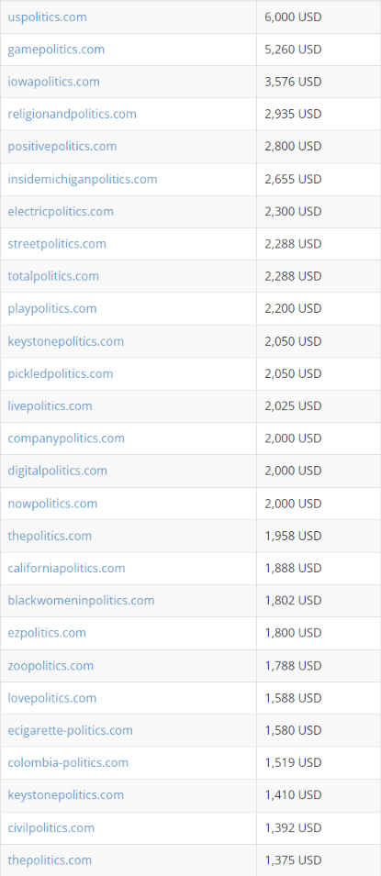Open ecigarette-politics.com link
This screenshot has width=381, height=876.
coord(70,730)
